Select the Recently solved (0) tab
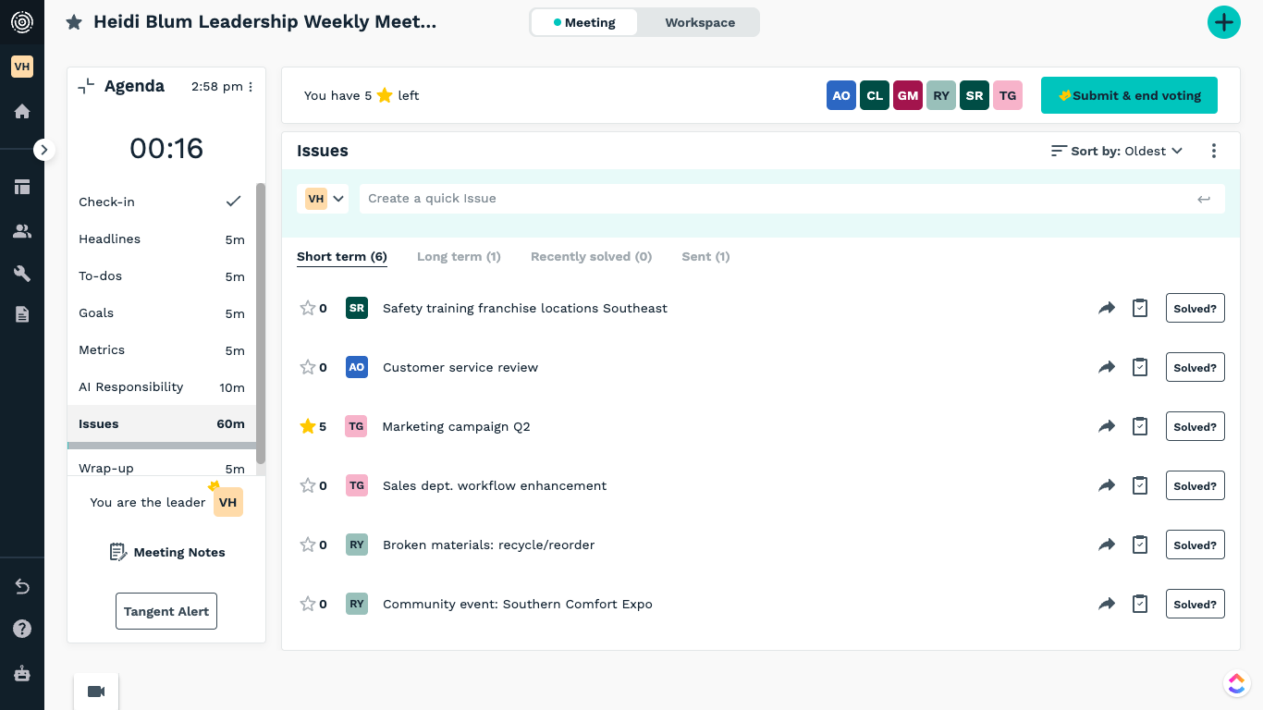This screenshot has height=710, width=1263. pyautogui.click(x=592, y=257)
